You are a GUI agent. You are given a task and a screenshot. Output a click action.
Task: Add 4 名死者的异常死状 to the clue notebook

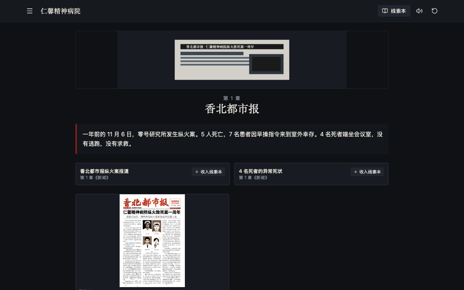(x=367, y=172)
